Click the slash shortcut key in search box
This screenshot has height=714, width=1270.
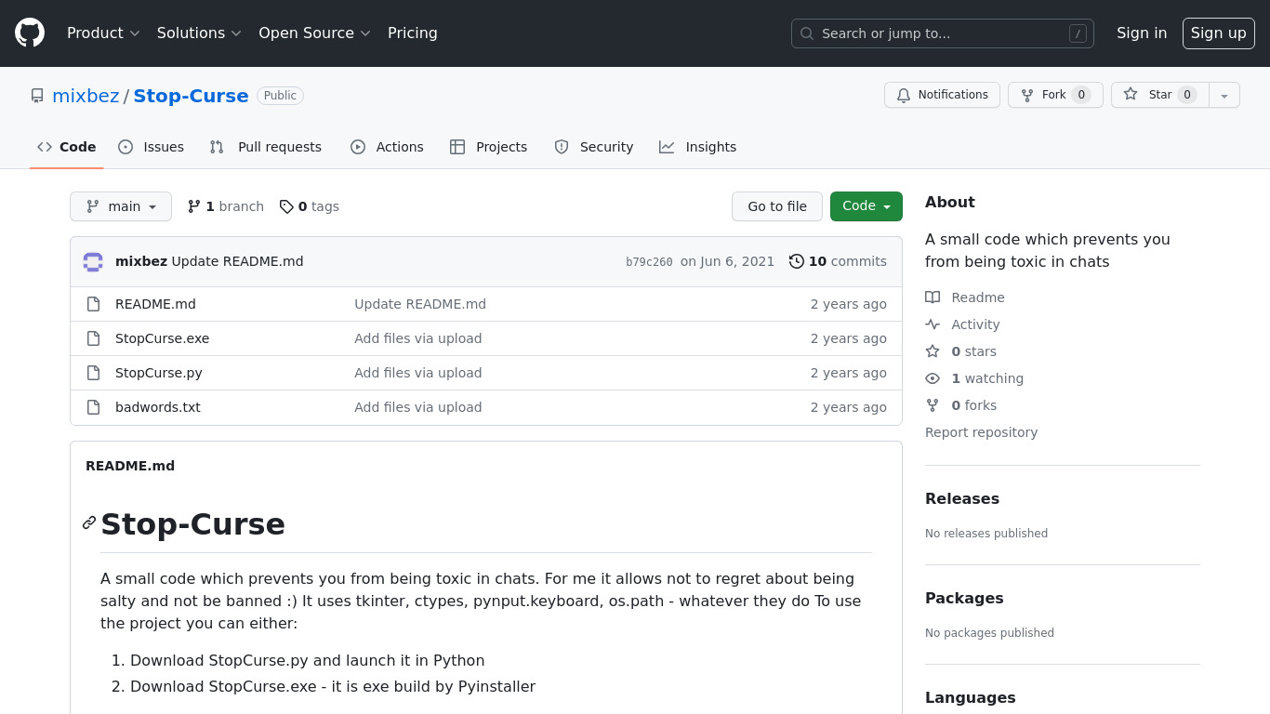[1078, 33]
